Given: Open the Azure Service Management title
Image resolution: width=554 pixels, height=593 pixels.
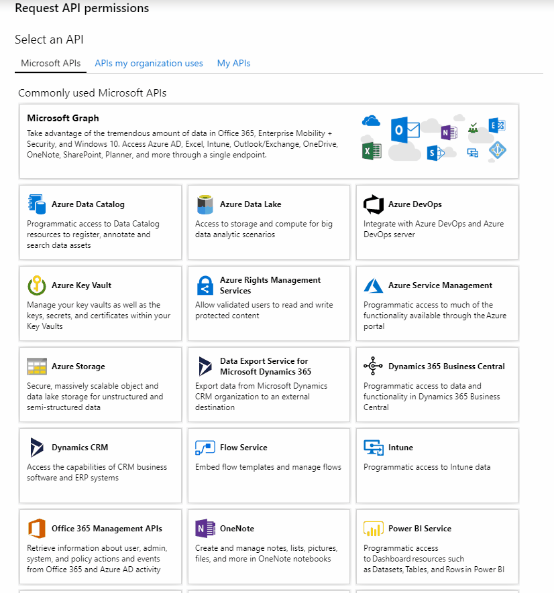Looking at the screenshot, I should pyautogui.click(x=440, y=285).
